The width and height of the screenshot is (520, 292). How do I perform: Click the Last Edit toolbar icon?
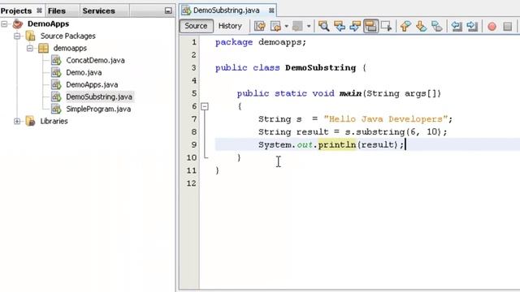[260, 26]
